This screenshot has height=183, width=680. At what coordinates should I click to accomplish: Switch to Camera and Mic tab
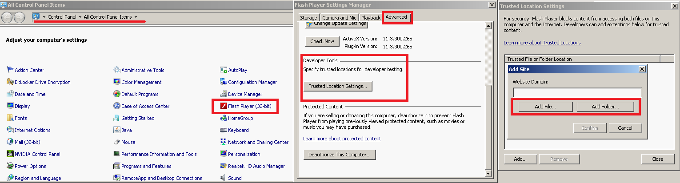pyautogui.click(x=339, y=18)
